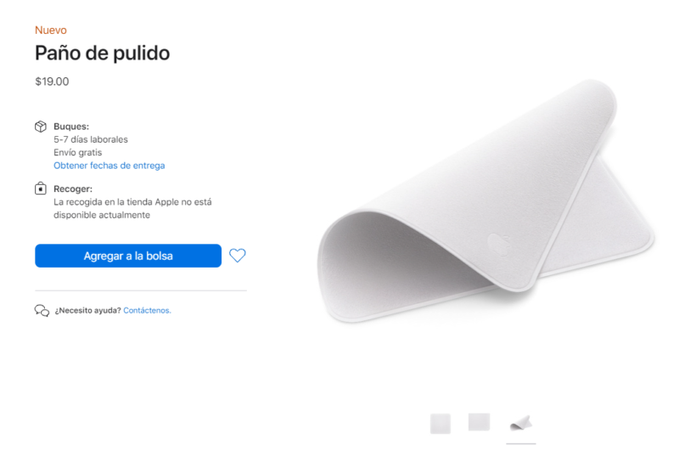679x451 pixels.
Task: Click the orange Nuevo label
Action: (x=51, y=31)
